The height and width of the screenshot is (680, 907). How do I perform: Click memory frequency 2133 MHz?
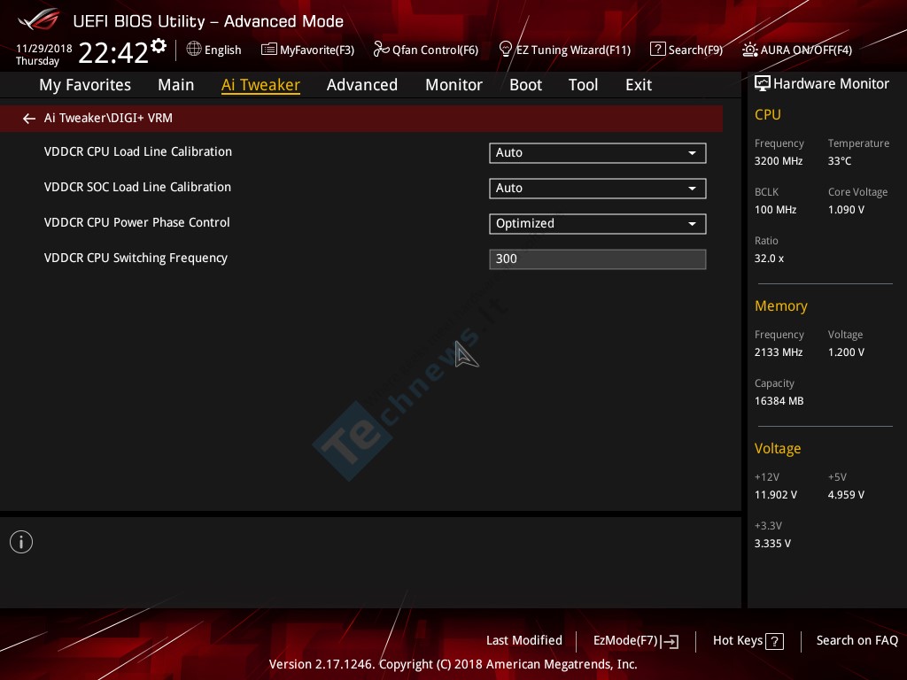point(778,352)
